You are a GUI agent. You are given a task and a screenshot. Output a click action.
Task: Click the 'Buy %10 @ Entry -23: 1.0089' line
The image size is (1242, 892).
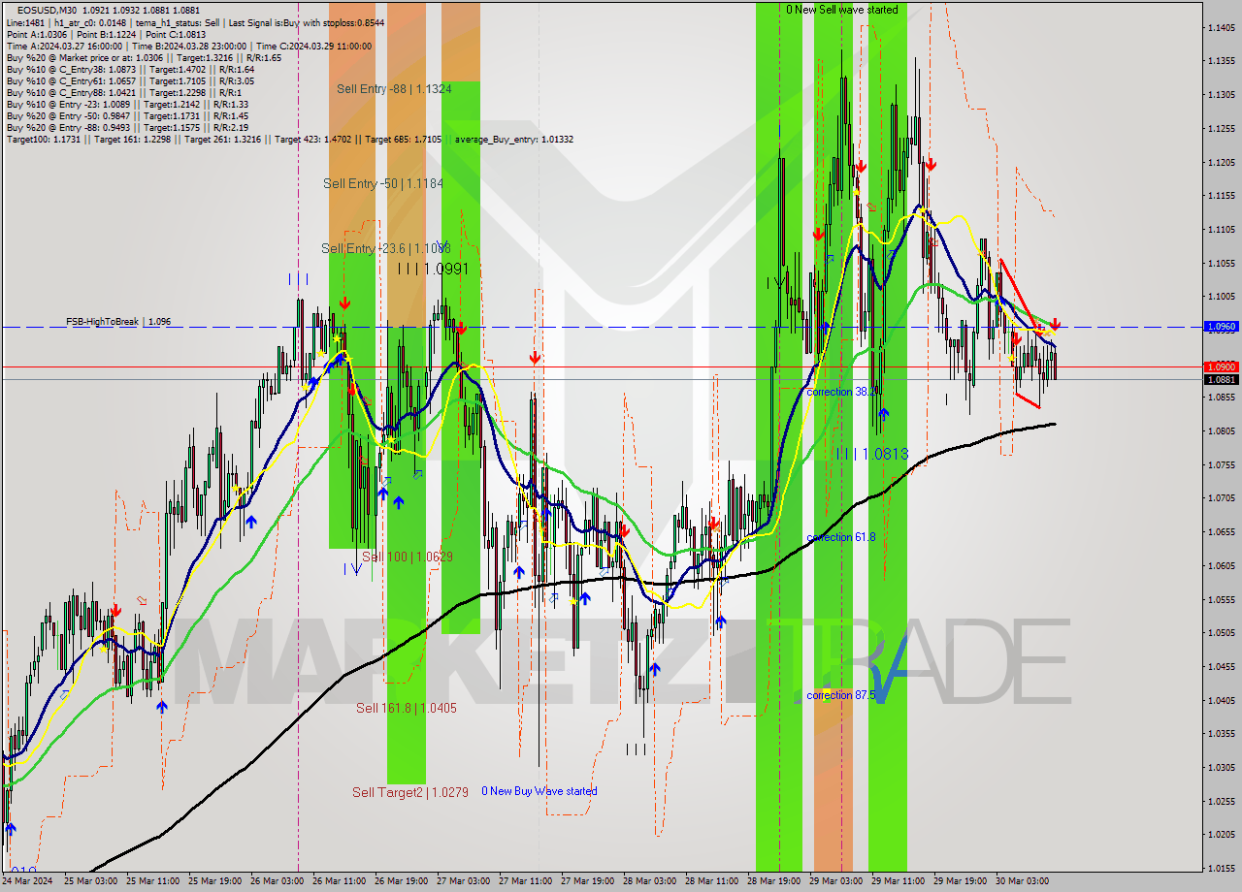[x=127, y=104]
